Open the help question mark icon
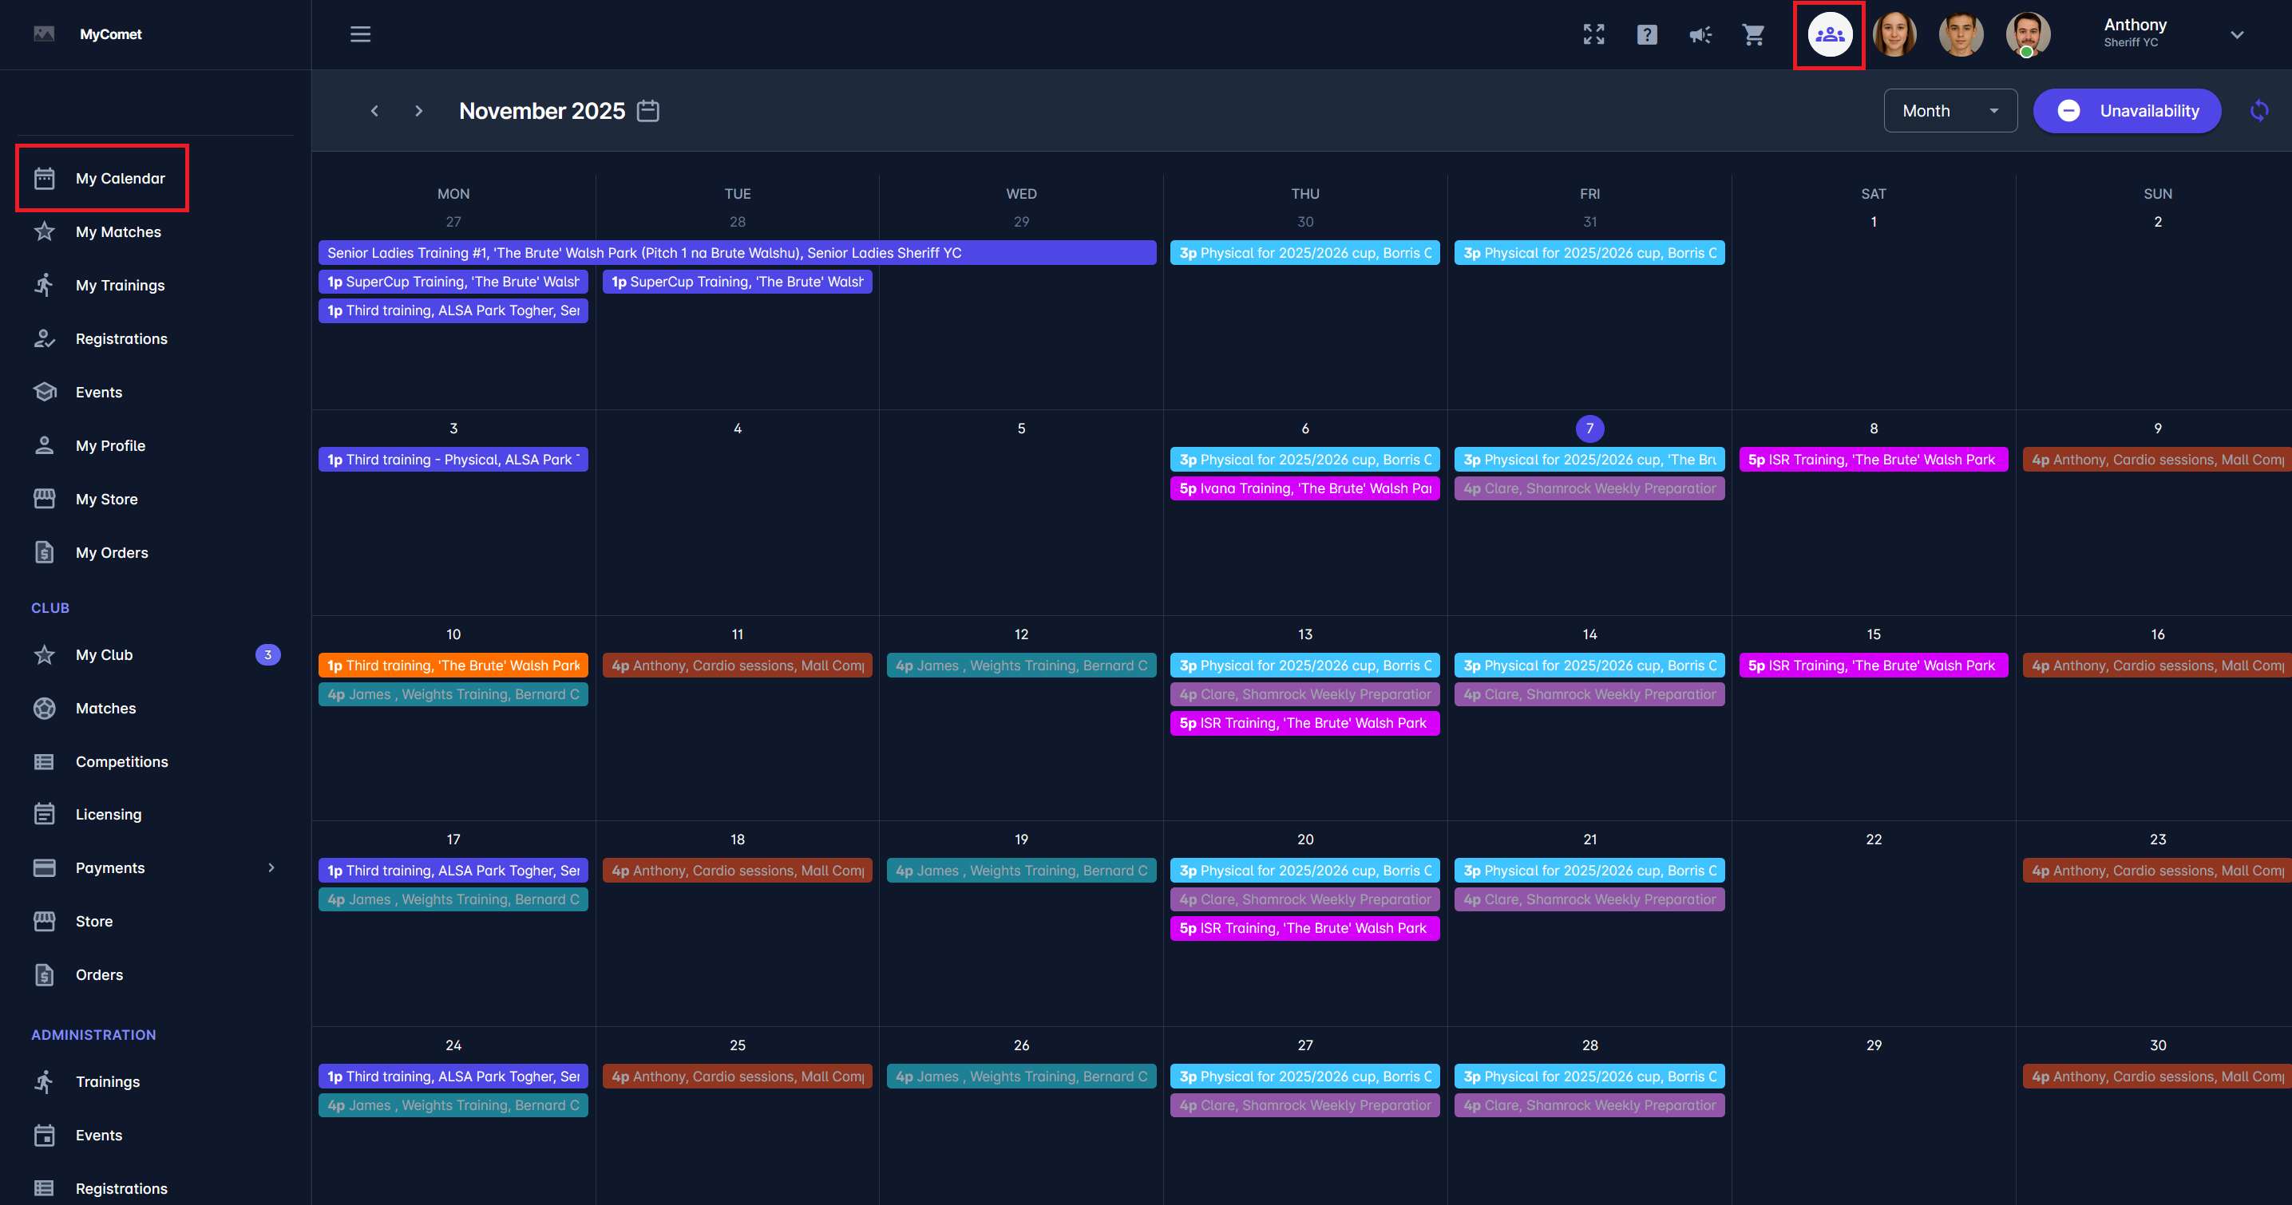The width and height of the screenshot is (2292, 1205). (x=1647, y=34)
